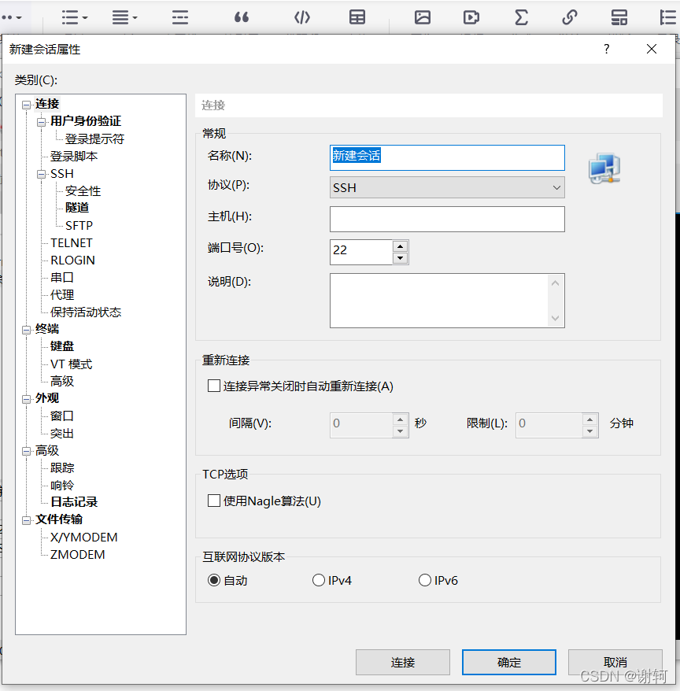Select the IPv6 protocol radio button
680x691 pixels.
point(424,580)
